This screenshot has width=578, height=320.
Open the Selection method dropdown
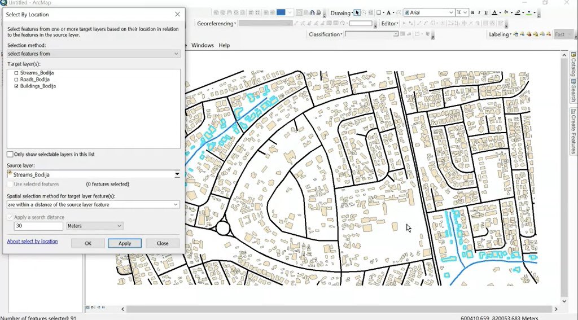tap(94, 54)
